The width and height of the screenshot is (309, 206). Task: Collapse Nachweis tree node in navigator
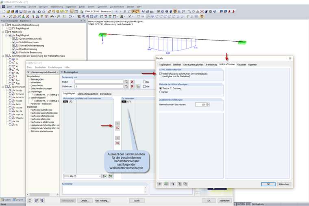click(x=3, y=32)
